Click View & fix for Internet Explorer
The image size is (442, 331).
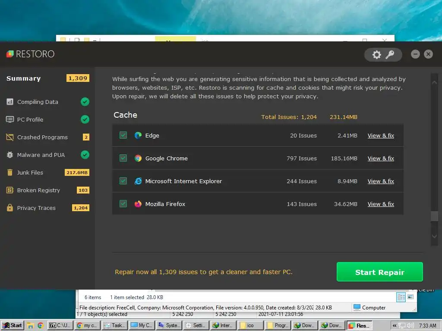381,181
